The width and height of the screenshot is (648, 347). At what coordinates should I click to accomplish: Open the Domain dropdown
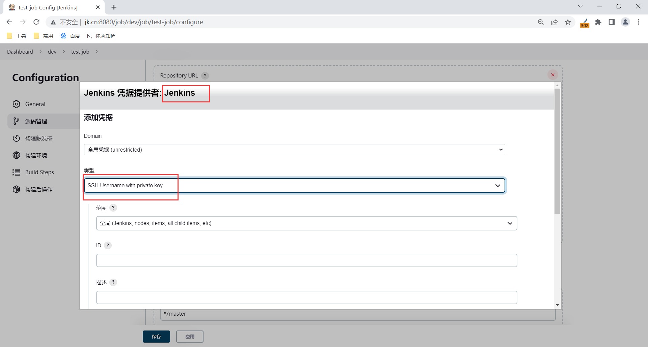tap(294, 150)
